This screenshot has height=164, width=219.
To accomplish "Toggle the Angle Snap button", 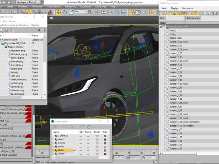I will click(28, 12).
